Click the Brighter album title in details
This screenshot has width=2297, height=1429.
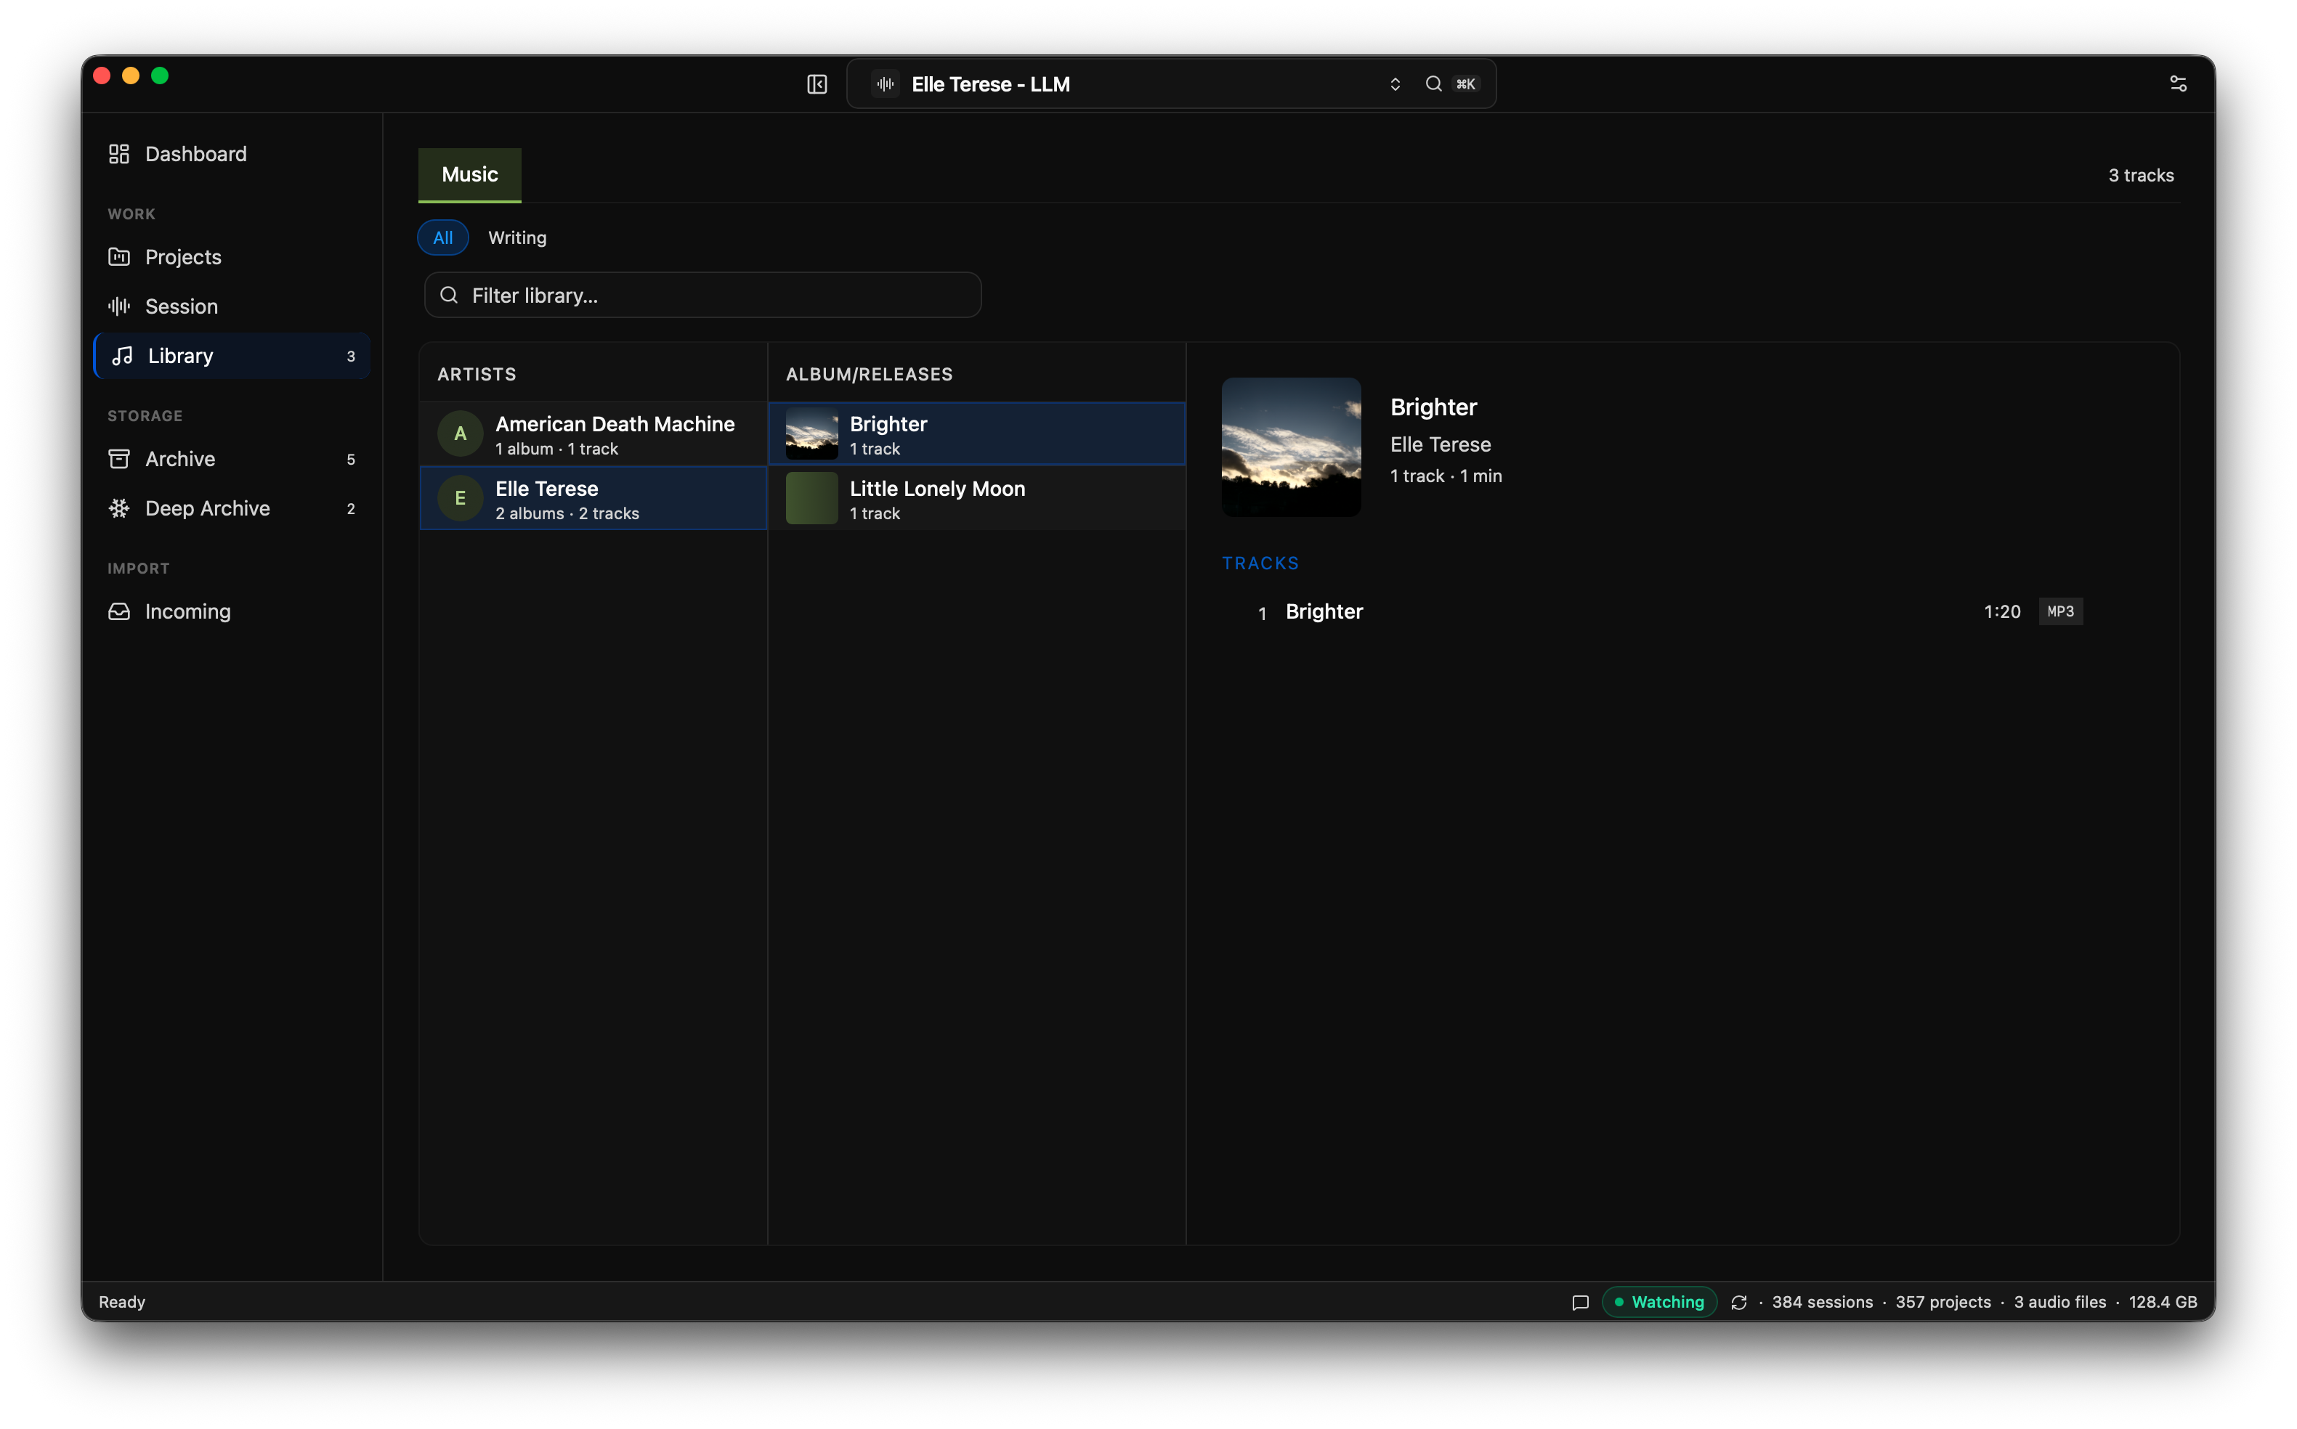tap(1433, 407)
